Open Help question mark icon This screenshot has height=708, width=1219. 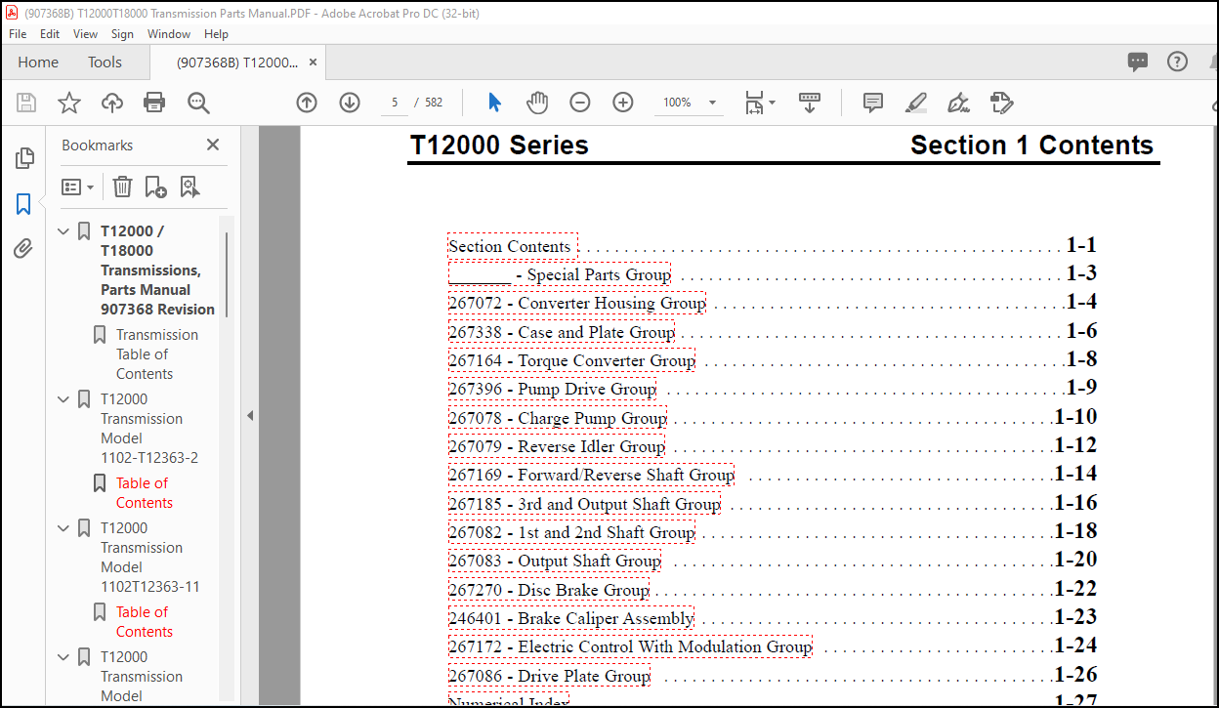tap(1178, 62)
